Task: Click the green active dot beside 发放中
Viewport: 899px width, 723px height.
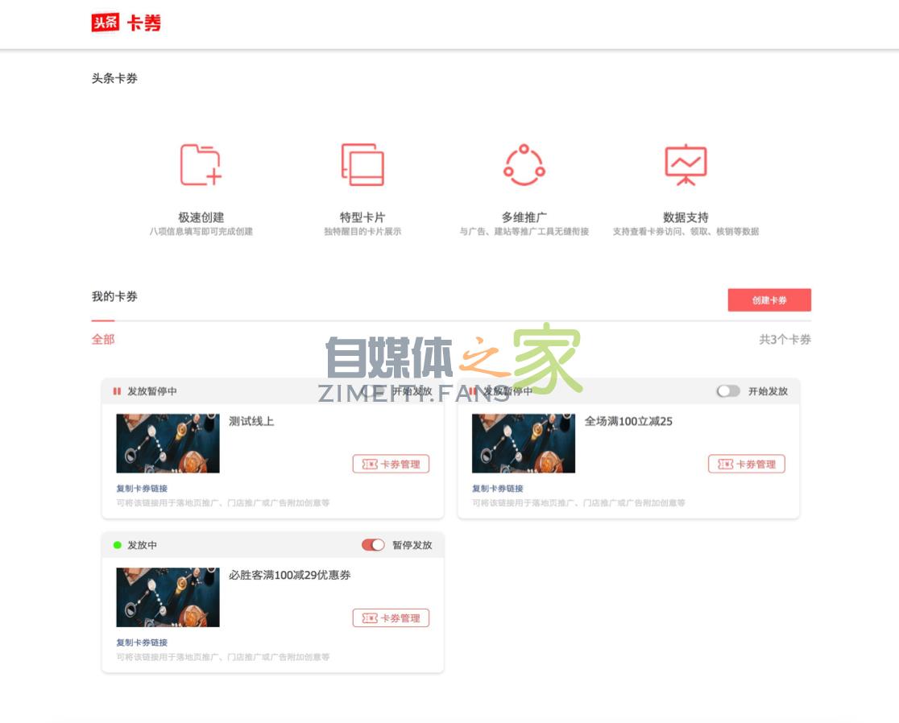Action: point(118,545)
